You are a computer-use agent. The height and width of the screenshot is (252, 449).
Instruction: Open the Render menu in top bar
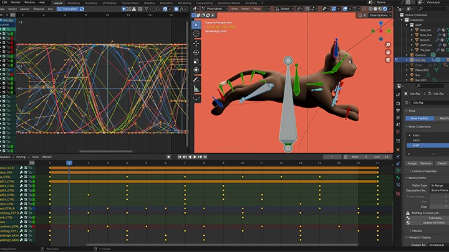pyautogui.click(x=16, y=2)
